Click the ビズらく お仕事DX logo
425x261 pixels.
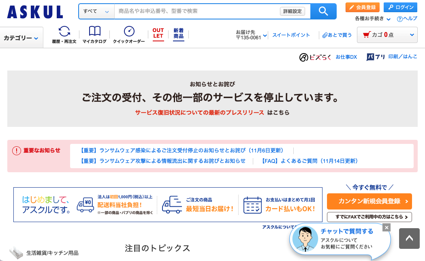click(x=328, y=57)
